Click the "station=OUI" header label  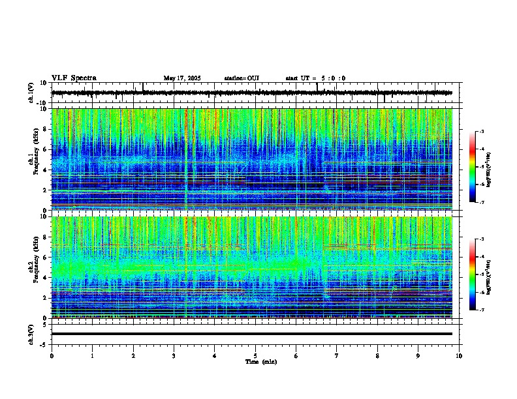click(242, 78)
